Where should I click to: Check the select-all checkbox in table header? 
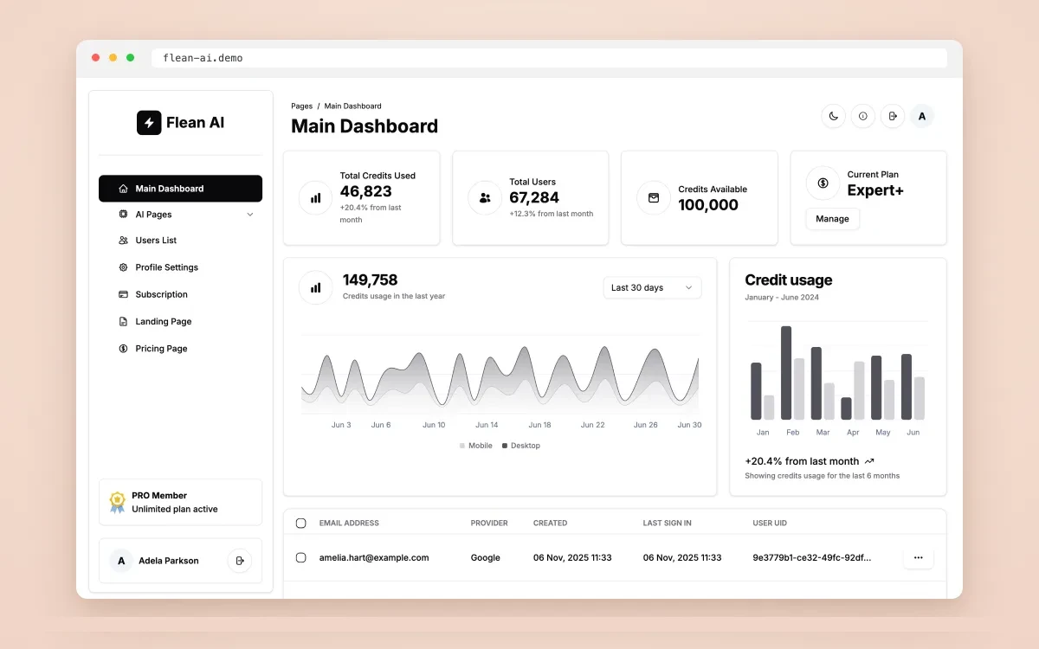click(x=301, y=524)
